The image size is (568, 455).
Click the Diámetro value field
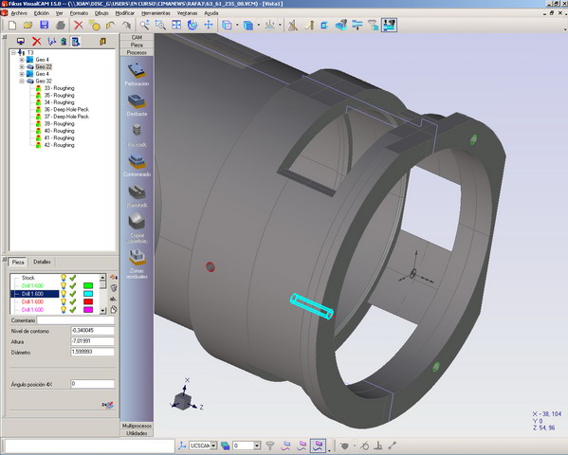(x=92, y=352)
